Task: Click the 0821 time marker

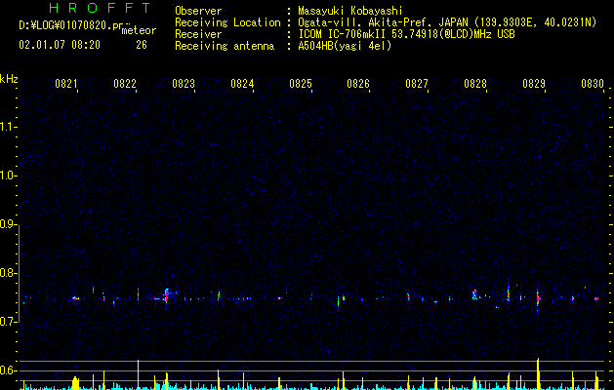Action: coord(66,84)
